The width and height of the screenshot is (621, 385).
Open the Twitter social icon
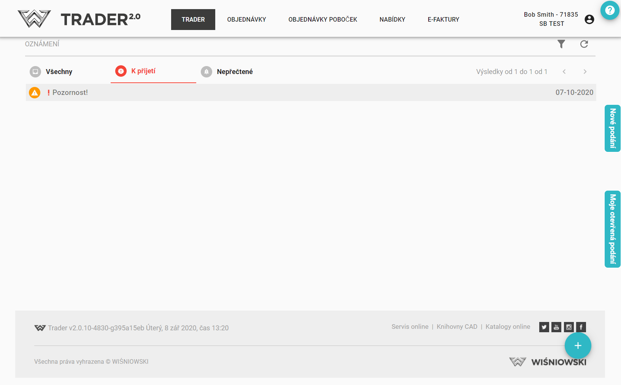click(x=544, y=327)
